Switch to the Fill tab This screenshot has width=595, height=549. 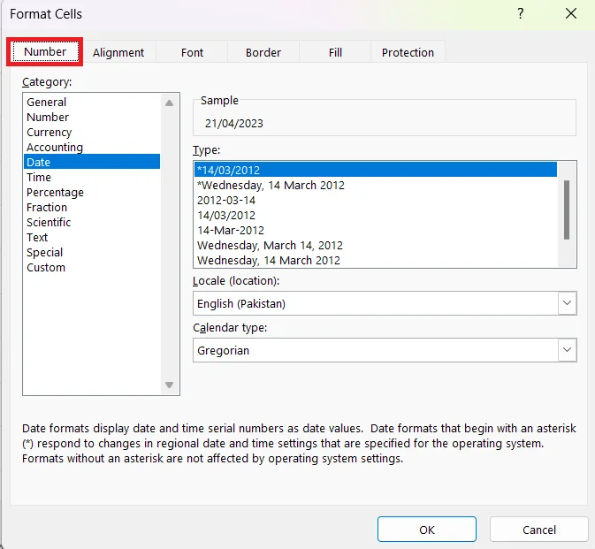coord(335,52)
